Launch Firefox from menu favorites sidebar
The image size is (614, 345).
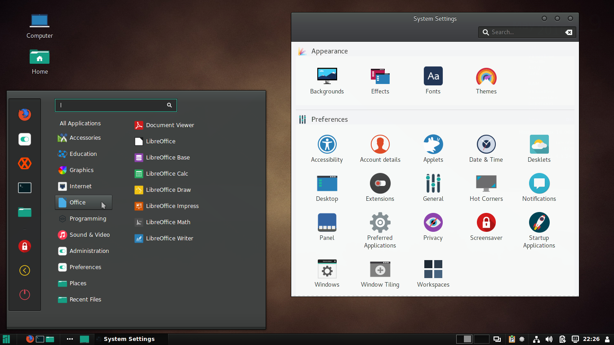point(25,115)
